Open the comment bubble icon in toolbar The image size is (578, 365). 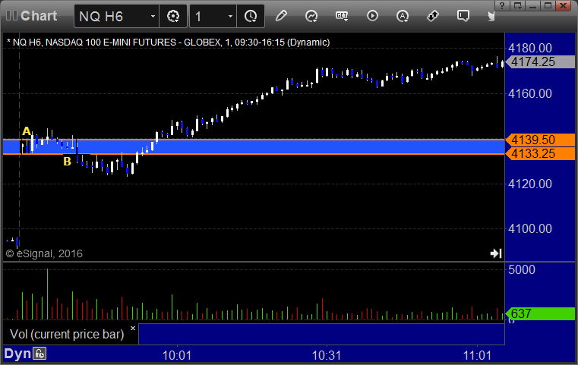pyautogui.click(x=463, y=16)
